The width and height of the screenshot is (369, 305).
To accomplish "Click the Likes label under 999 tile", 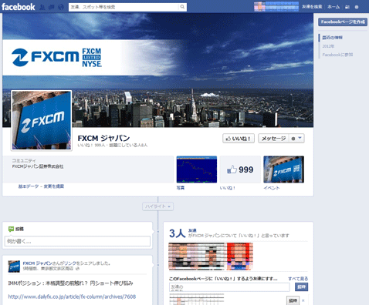I will click(228, 188).
